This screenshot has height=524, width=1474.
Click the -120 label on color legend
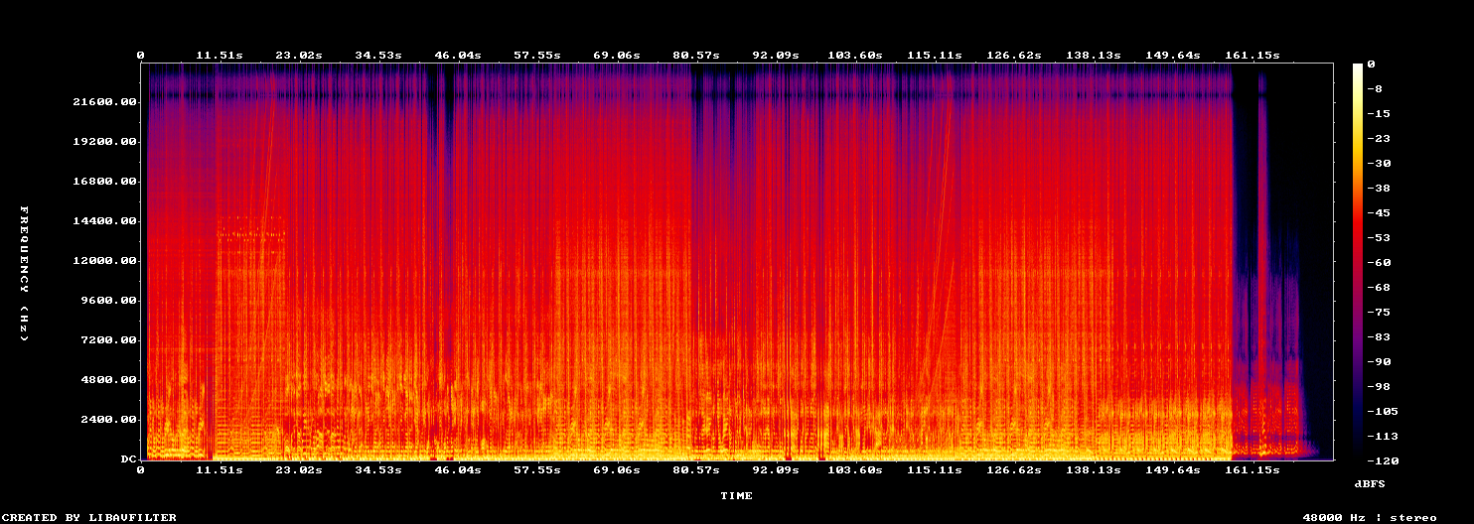[1378, 460]
